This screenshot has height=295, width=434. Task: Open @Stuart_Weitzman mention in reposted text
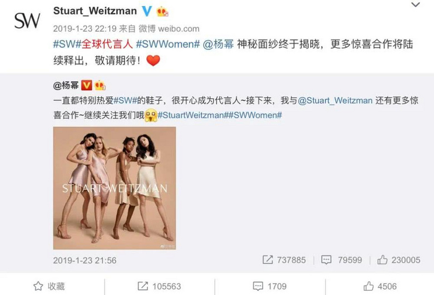tap(335, 100)
